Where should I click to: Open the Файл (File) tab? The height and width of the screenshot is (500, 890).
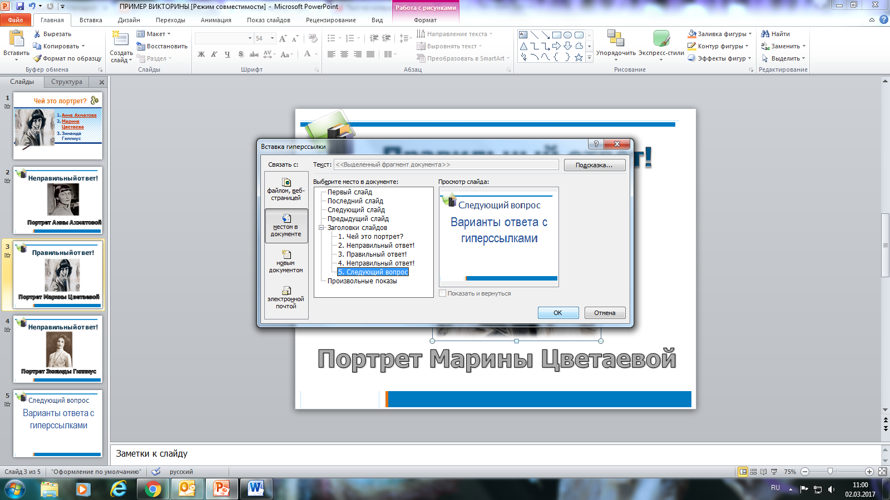(16, 20)
